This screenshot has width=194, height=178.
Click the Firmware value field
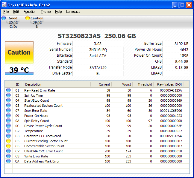coord(98,44)
